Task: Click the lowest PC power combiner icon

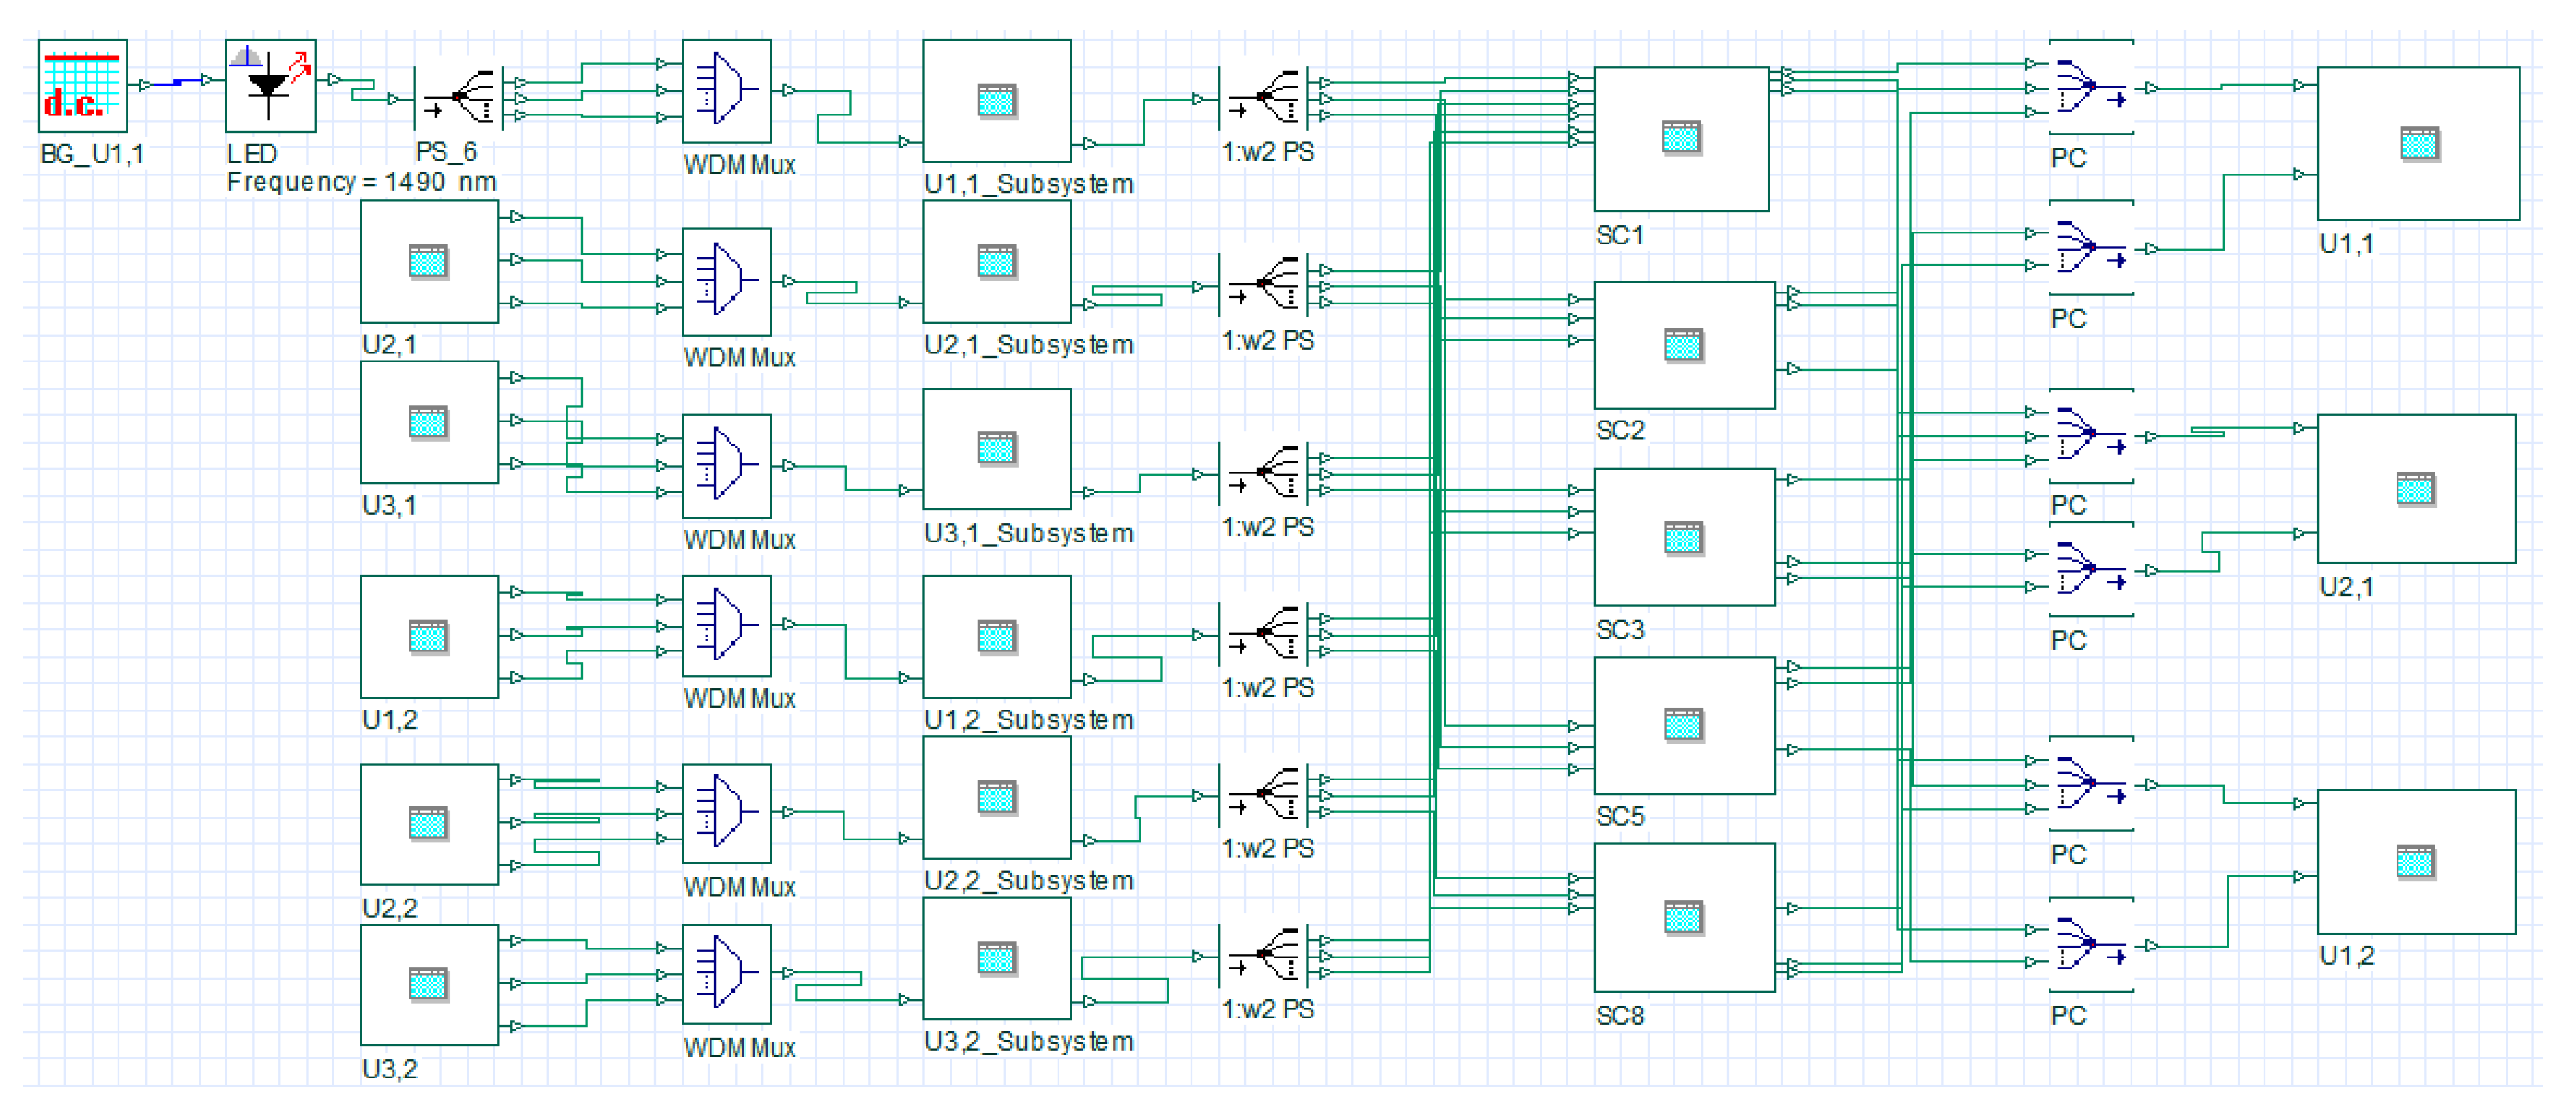Action: tap(2090, 944)
